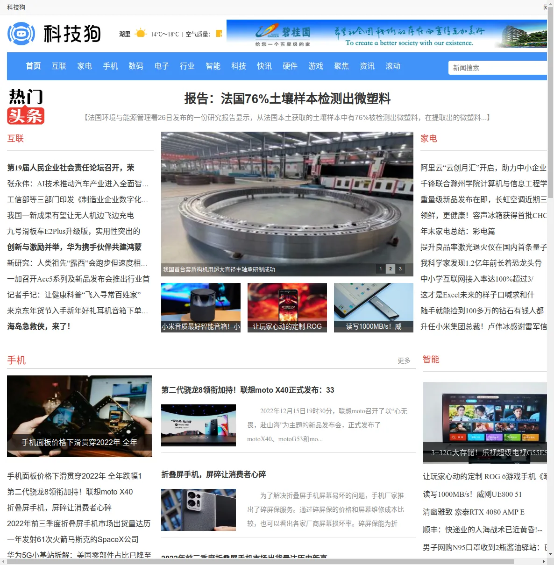
Task: Go to the 首页 nav tab
Action: coord(33,66)
